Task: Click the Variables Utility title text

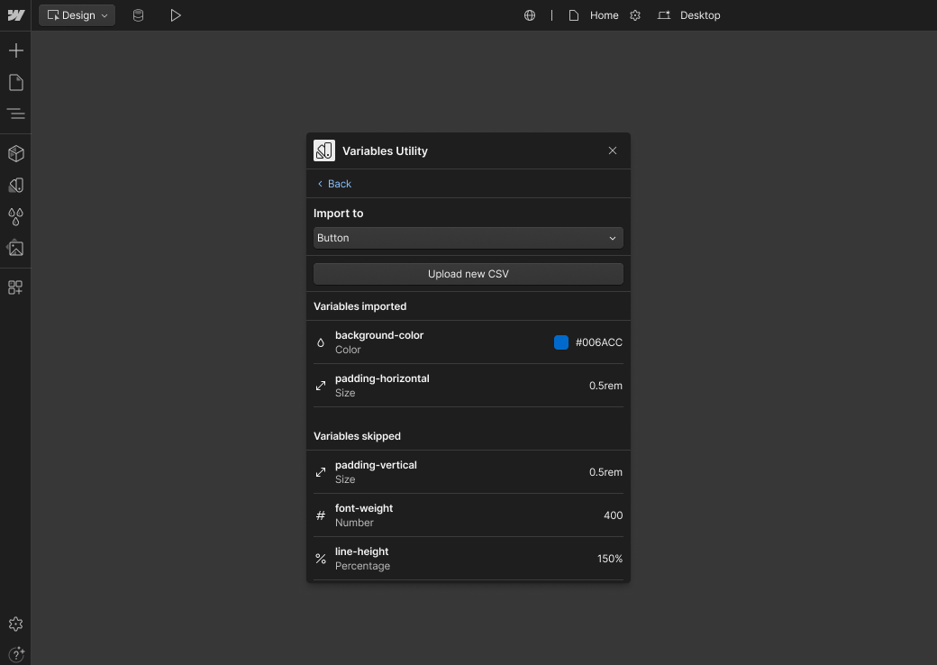Action: point(385,151)
